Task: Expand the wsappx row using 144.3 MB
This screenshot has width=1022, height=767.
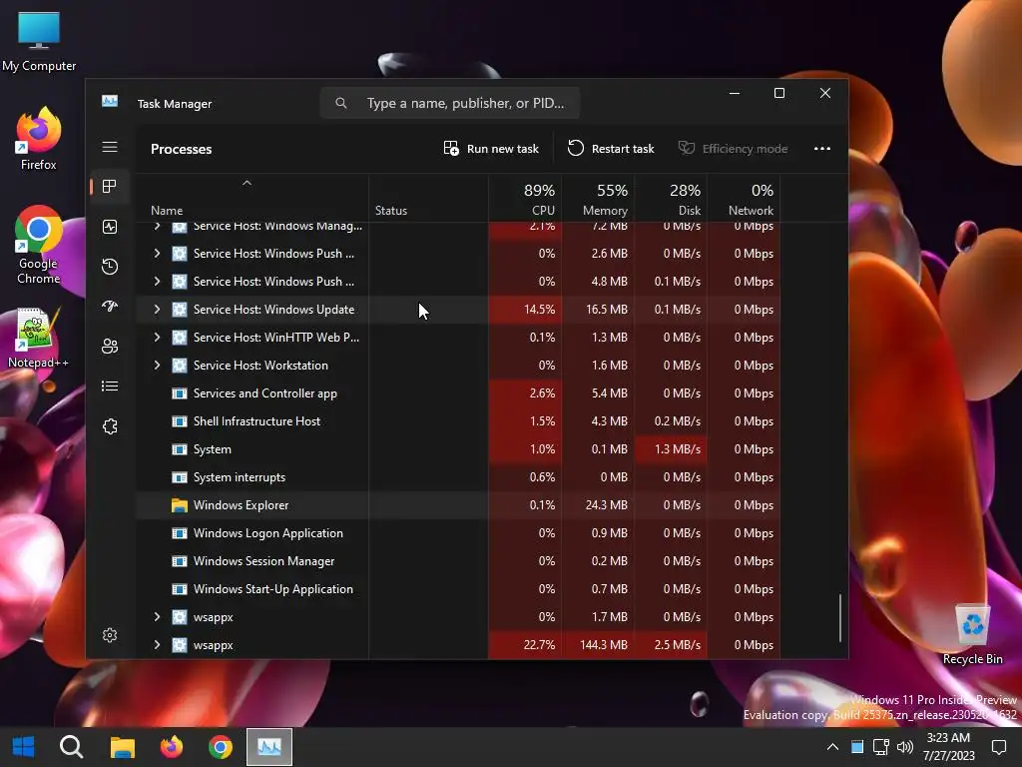Action: (x=157, y=645)
